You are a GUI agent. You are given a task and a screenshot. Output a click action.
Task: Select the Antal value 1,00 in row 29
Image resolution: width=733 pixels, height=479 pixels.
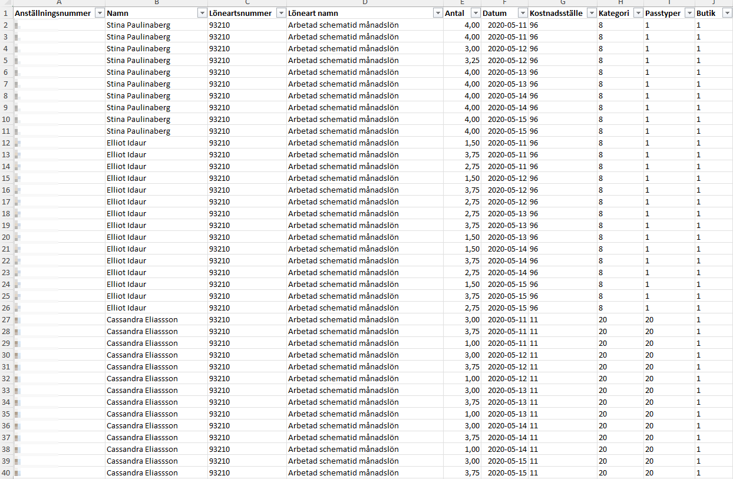pos(463,343)
